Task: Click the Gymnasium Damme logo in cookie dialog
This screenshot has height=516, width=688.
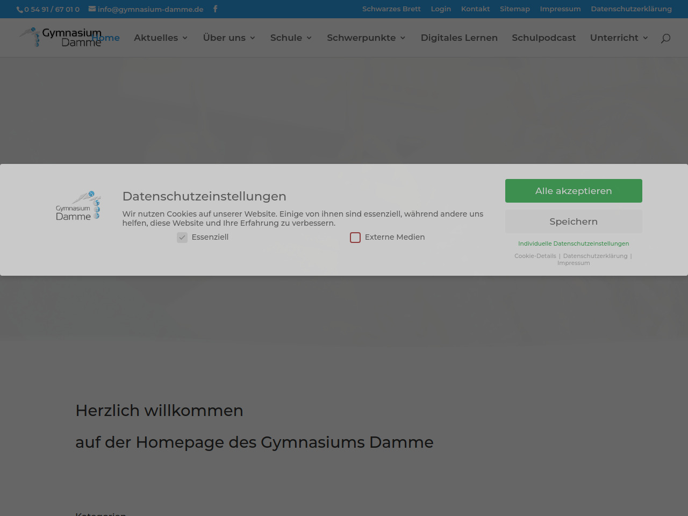Action: pos(78,206)
